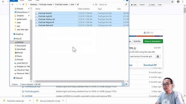Image resolution: width=186 pixels, height=104 pixels.
Task: Open Documents under This PC
Action: click(x=21, y=46)
